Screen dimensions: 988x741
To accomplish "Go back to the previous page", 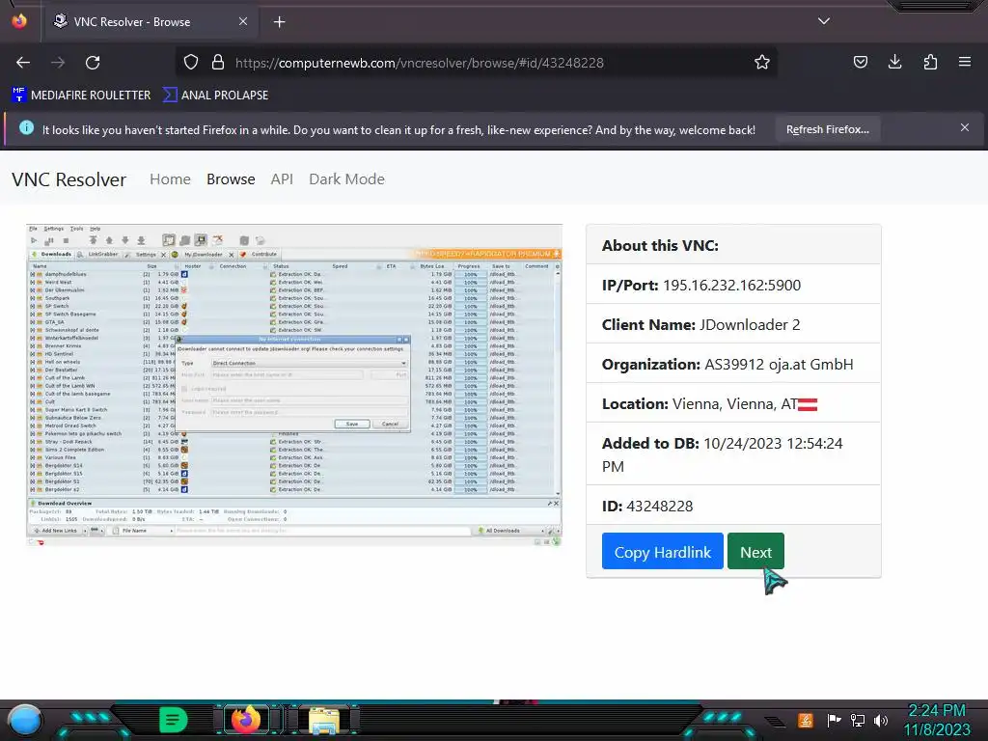I will (x=23, y=63).
